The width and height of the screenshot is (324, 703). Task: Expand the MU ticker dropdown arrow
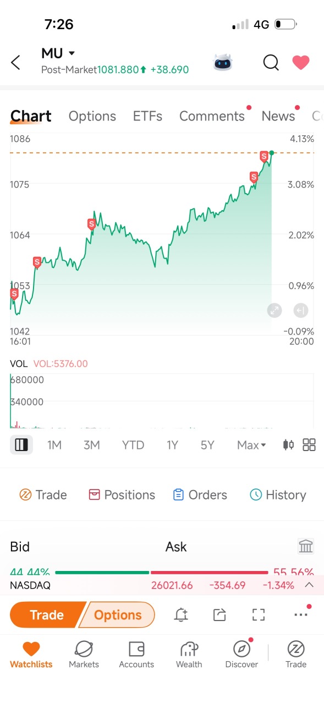(72, 53)
